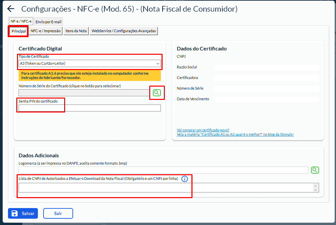Open the 'Vai comprar um certificado novo?' link
Screen dimensions: 336x225
pyautogui.click(x=203, y=130)
